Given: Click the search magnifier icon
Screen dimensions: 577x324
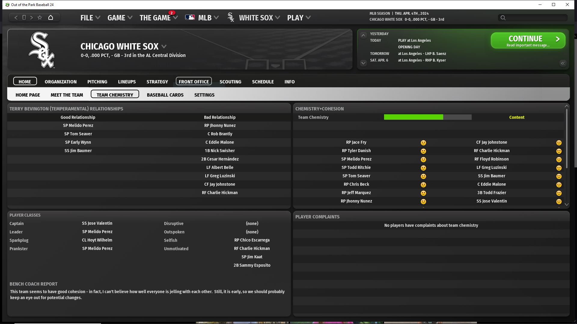Looking at the screenshot, I should point(503,18).
